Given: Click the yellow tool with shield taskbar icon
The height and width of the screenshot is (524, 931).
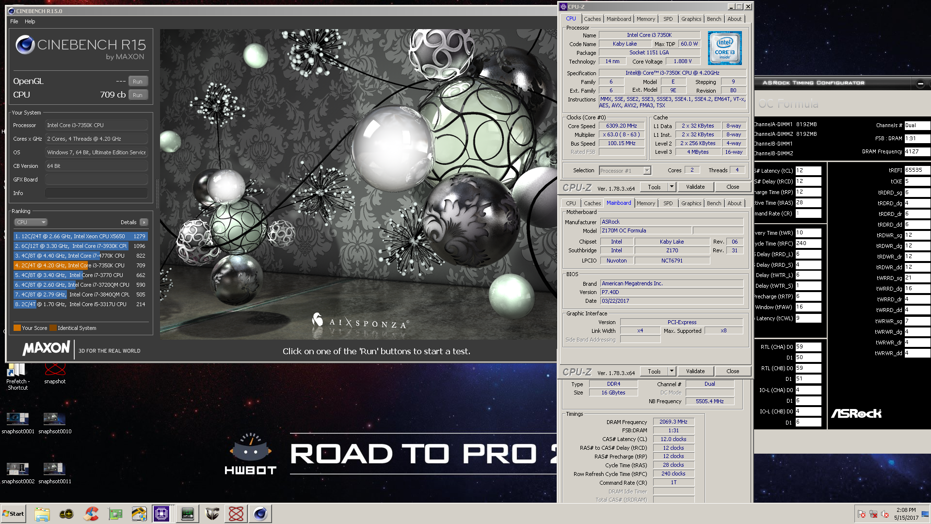Looking at the screenshot, I should (139, 514).
